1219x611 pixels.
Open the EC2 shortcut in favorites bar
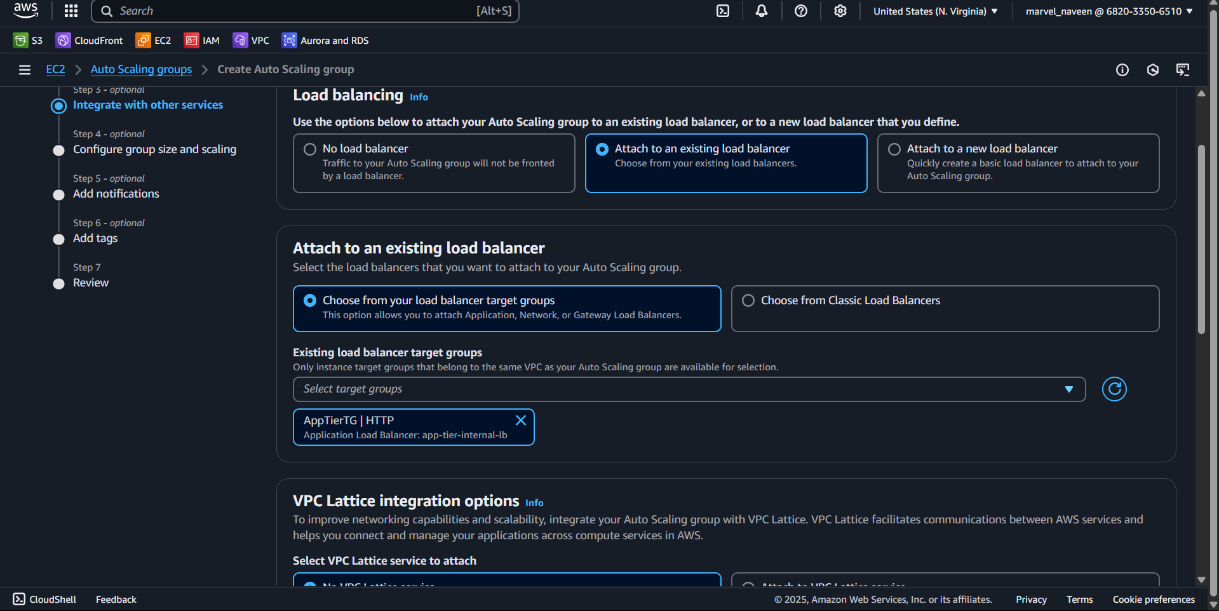point(154,41)
